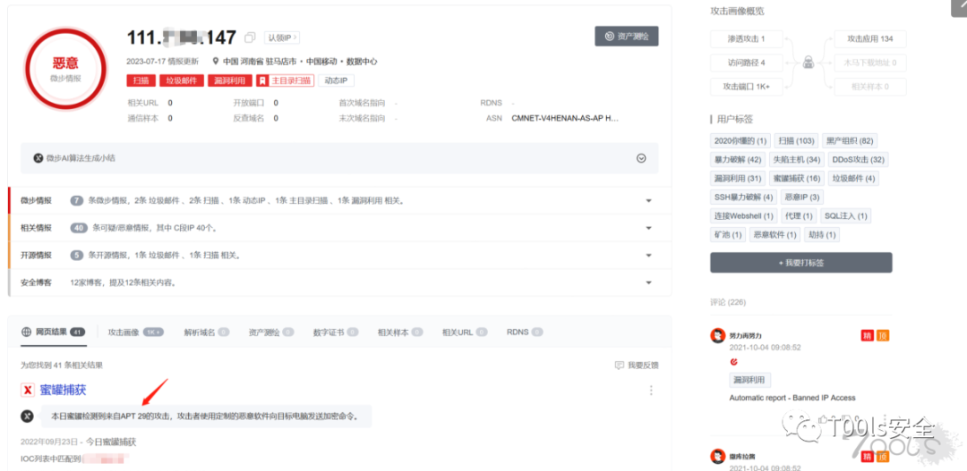Switch to the 相关URL tab
967x471 pixels.
[x=465, y=332]
